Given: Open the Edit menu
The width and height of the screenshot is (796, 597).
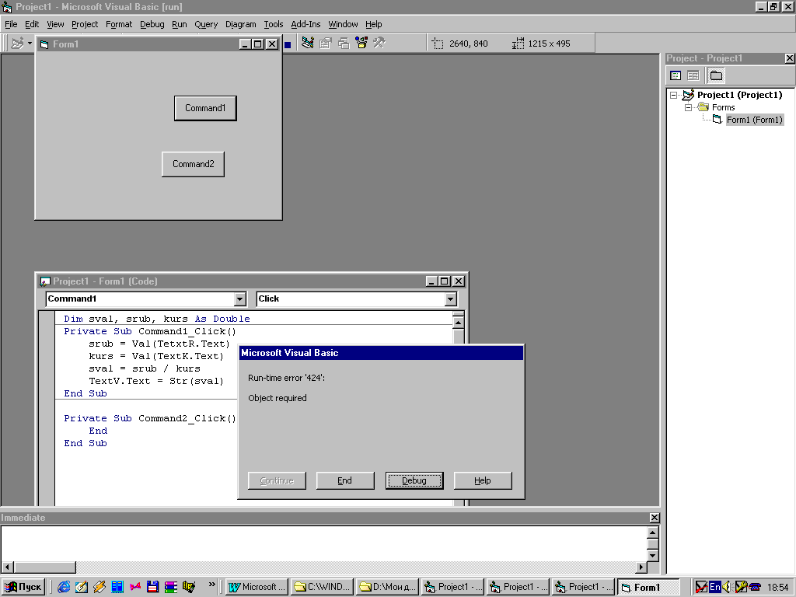Looking at the screenshot, I should pos(31,24).
